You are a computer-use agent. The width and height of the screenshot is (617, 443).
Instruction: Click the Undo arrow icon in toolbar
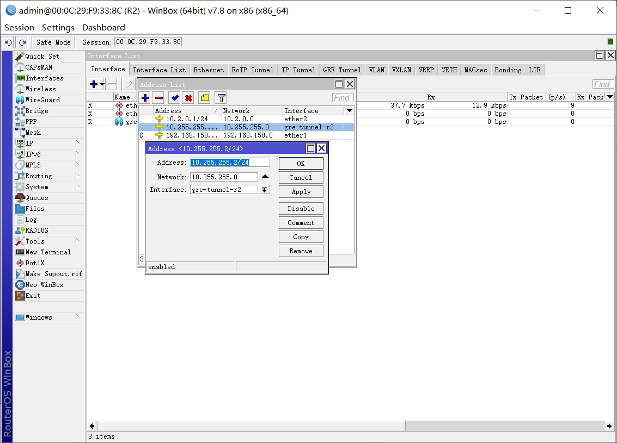tap(9, 42)
